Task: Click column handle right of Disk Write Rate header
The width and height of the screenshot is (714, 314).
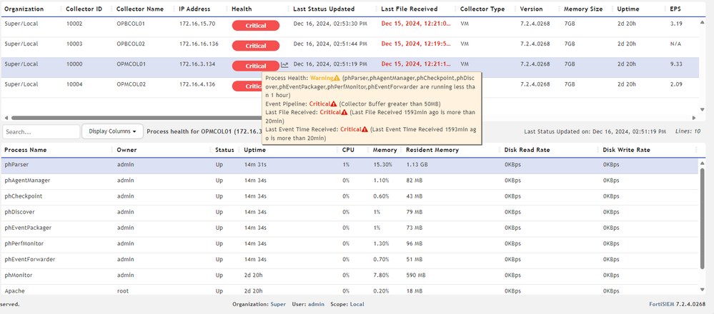Action: (696, 150)
